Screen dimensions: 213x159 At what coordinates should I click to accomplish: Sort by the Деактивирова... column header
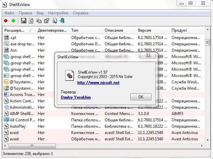[x=52, y=30]
